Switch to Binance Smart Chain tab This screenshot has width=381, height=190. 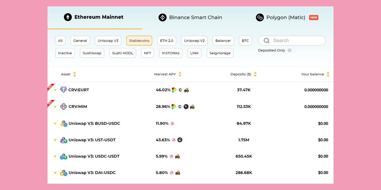(x=190, y=18)
